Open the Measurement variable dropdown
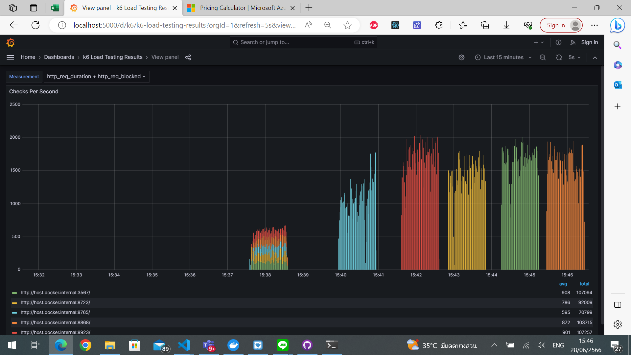This screenshot has height=355, width=631. coord(96,77)
